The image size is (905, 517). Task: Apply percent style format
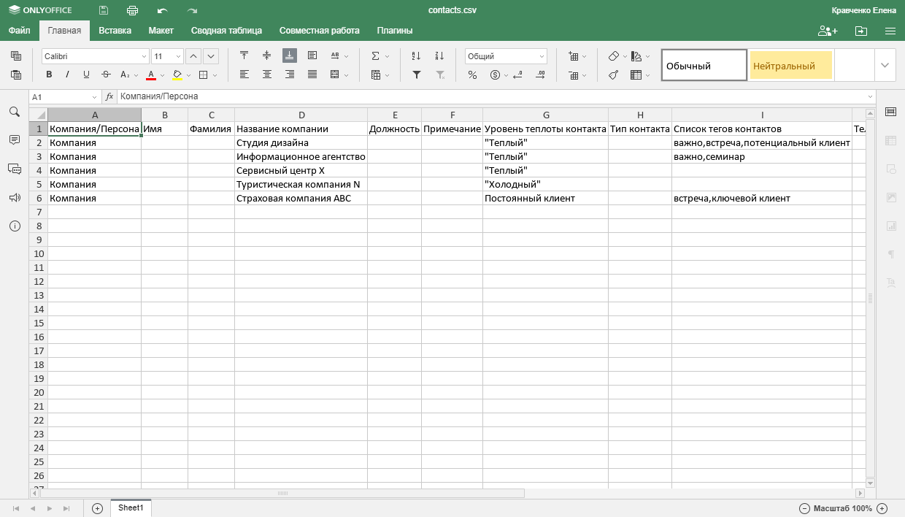(x=472, y=74)
